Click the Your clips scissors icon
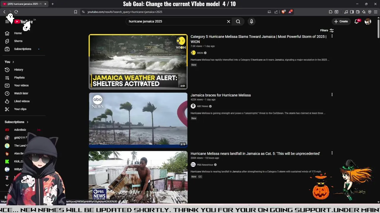380x213 pixels. point(7,109)
